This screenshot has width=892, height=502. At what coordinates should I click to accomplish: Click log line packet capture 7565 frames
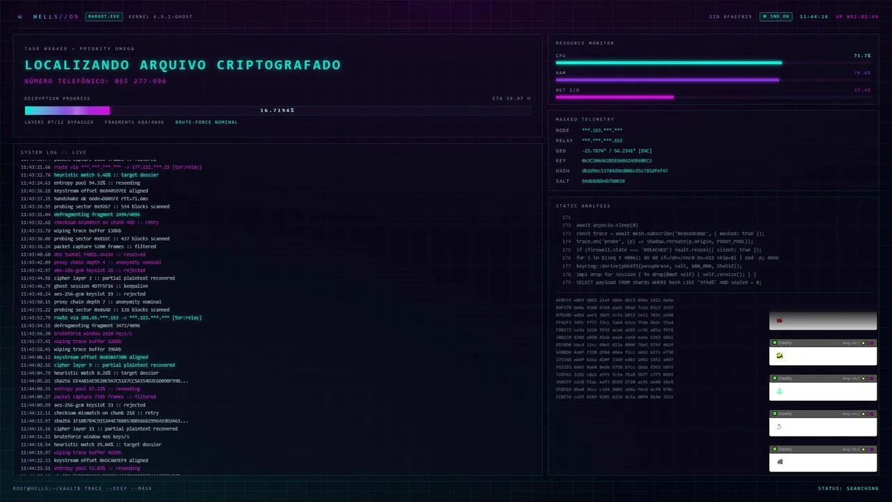(89, 397)
